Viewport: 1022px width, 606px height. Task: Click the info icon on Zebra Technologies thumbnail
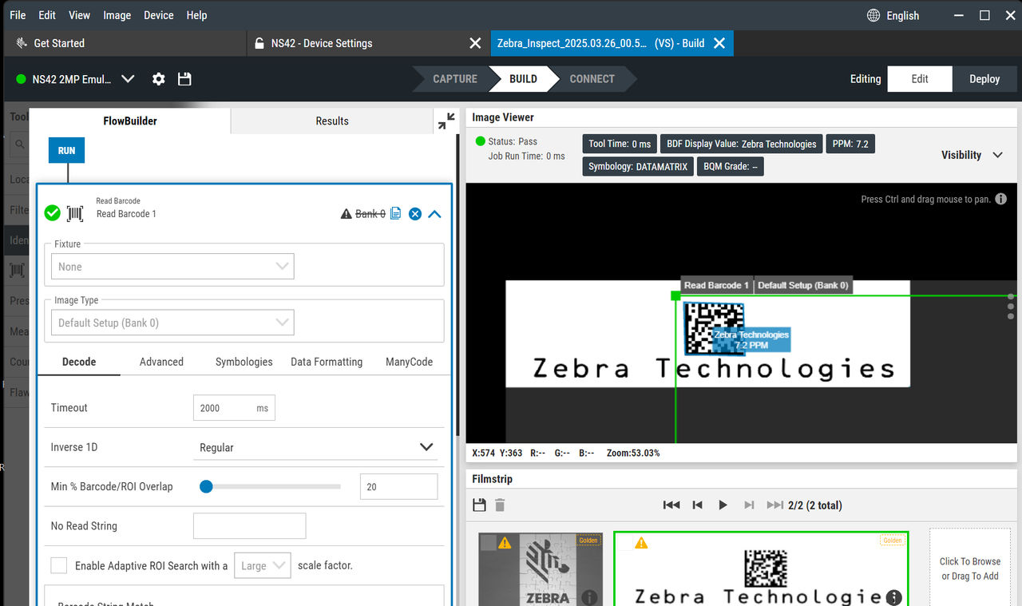click(x=894, y=597)
